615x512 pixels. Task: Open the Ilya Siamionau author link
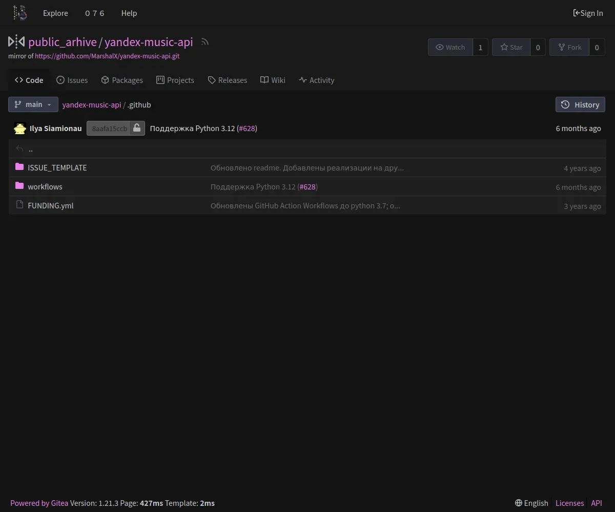click(56, 128)
